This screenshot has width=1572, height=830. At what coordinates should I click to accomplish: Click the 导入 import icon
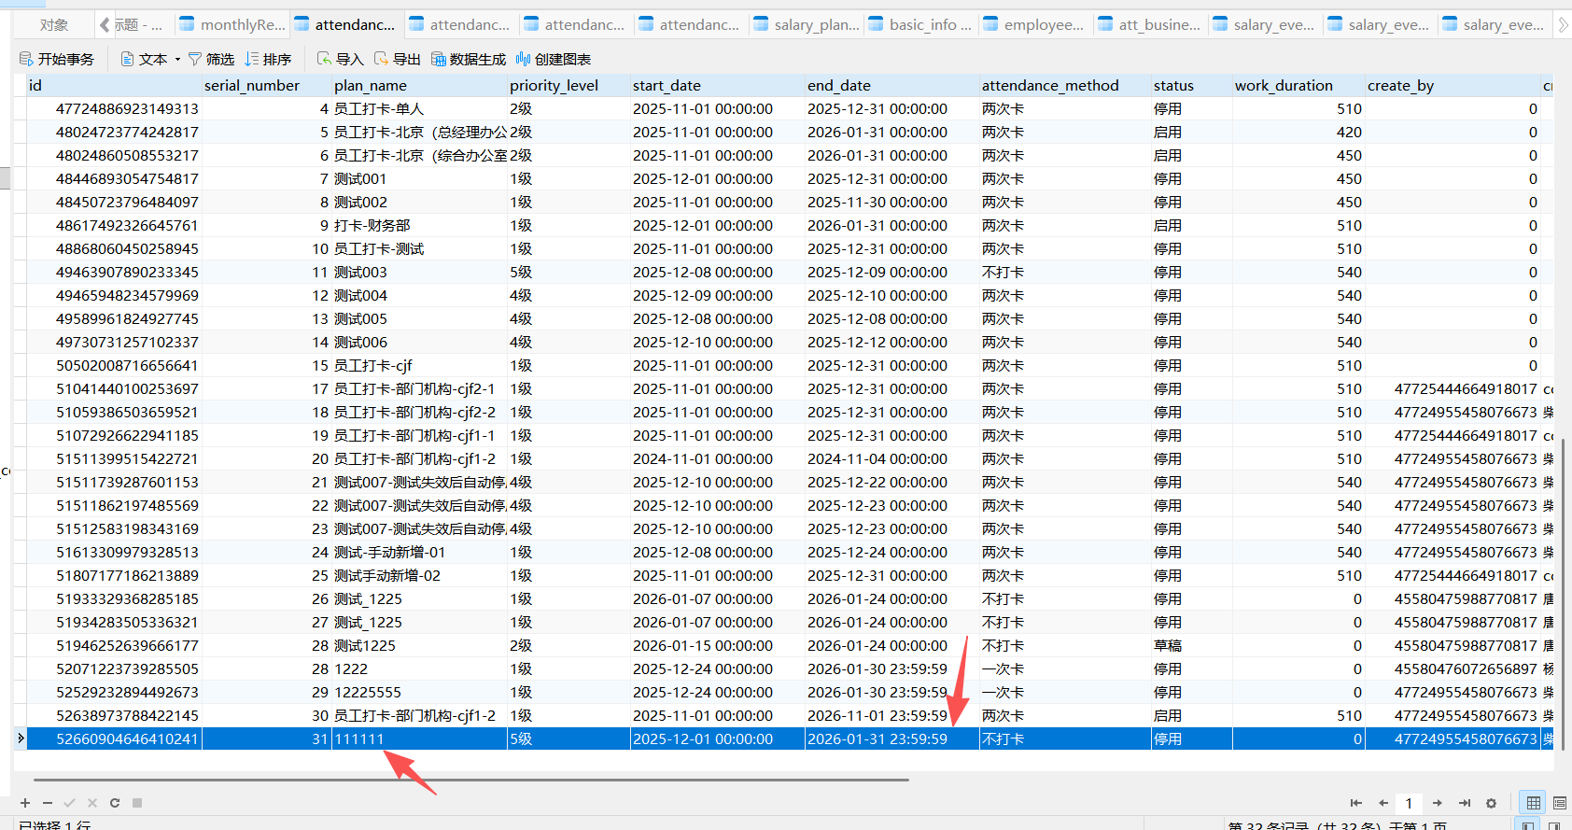(324, 59)
